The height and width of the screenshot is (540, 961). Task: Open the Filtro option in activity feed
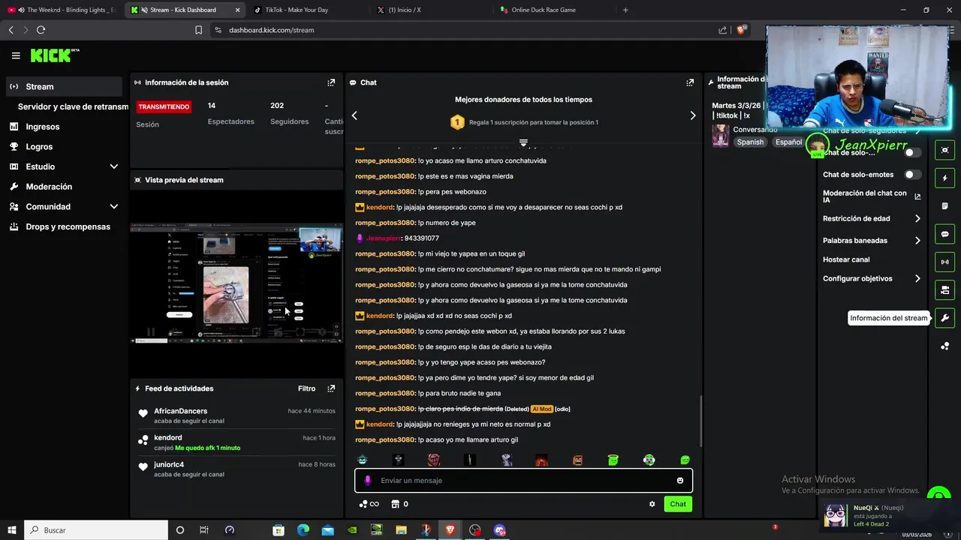[306, 388]
